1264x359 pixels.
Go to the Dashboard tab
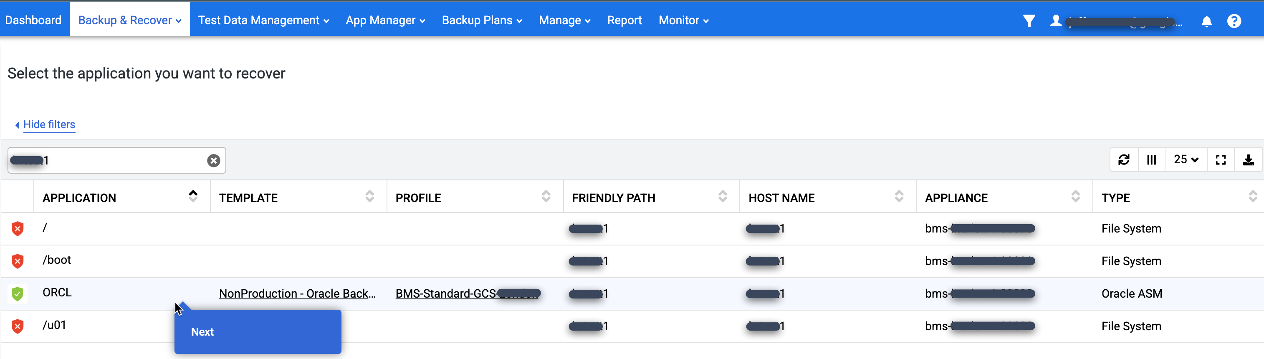pyautogui.click(x=33, y=20)
